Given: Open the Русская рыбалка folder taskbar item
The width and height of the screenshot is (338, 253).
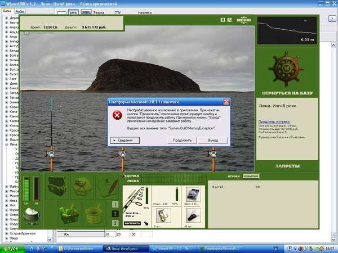Looking at the screenshot, I should [79, 249].
